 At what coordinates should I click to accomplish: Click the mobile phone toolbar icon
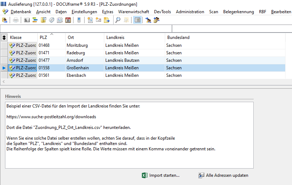coord(79,20)
